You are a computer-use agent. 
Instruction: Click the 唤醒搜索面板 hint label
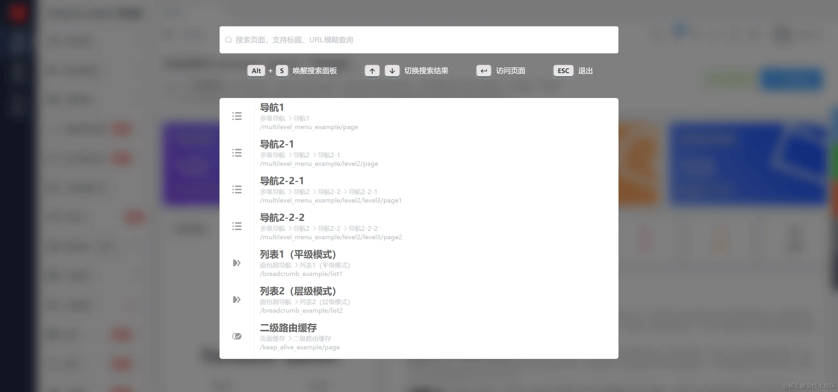coord(315,71)
